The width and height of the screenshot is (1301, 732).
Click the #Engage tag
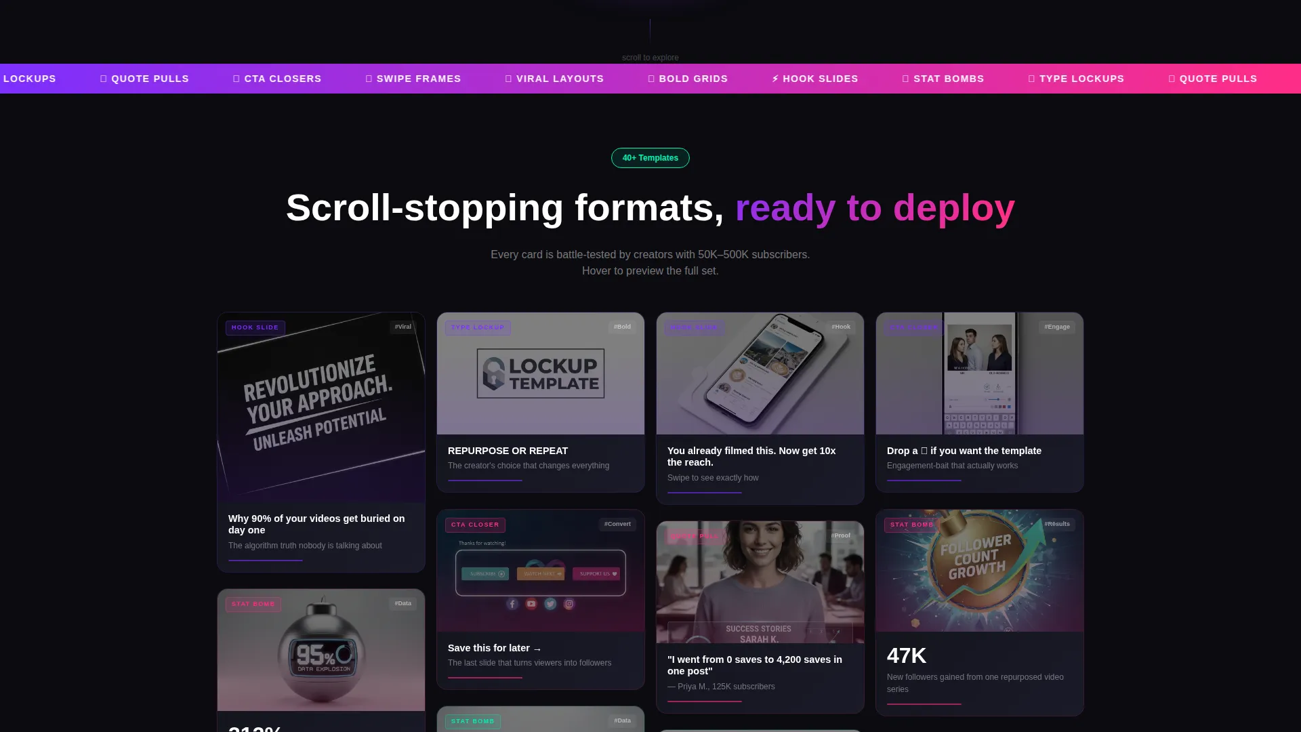click(x=1057, y=327)
